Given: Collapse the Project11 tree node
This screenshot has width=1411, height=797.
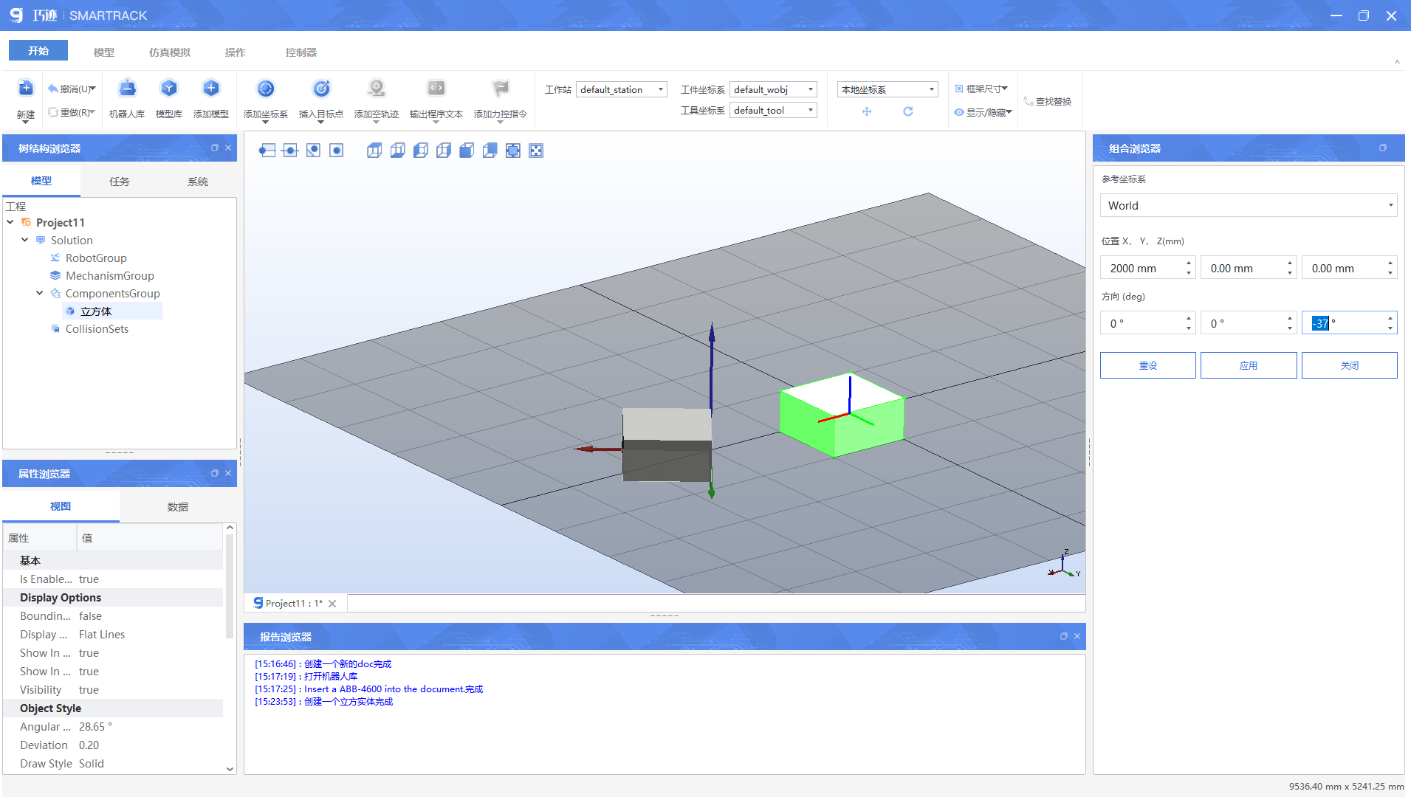Looking at the screenshot, I should tap(10, 222).
